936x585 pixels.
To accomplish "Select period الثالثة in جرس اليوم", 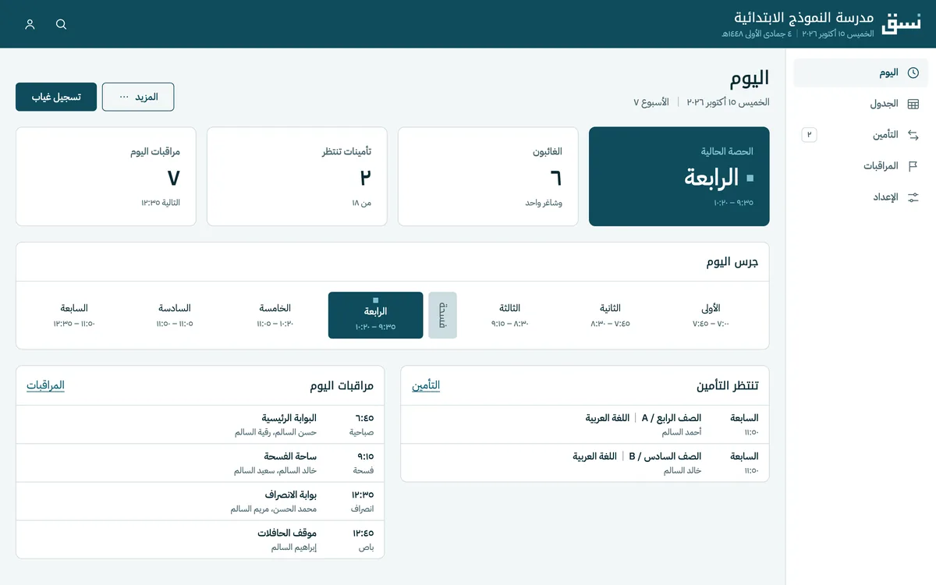I will (510, 315).
